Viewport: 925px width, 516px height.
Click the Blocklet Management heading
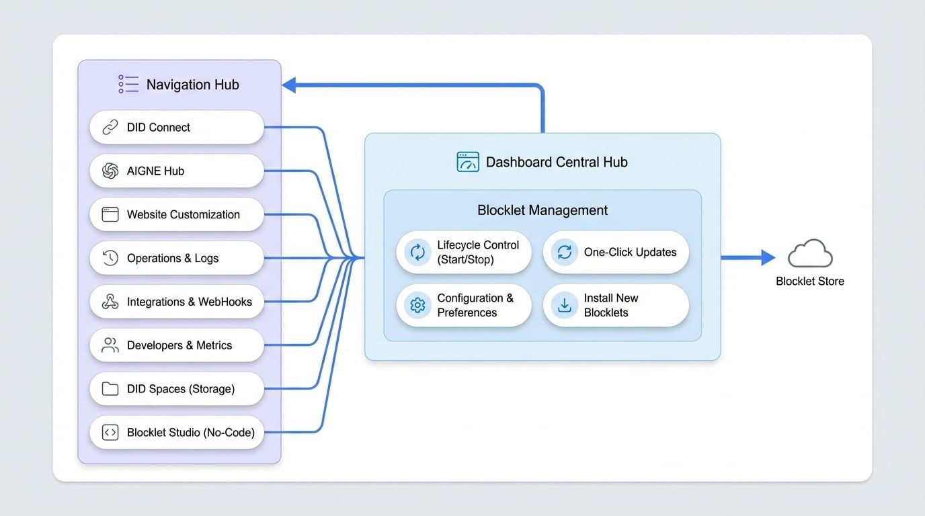pyautogui.click(x=542, y=210)
